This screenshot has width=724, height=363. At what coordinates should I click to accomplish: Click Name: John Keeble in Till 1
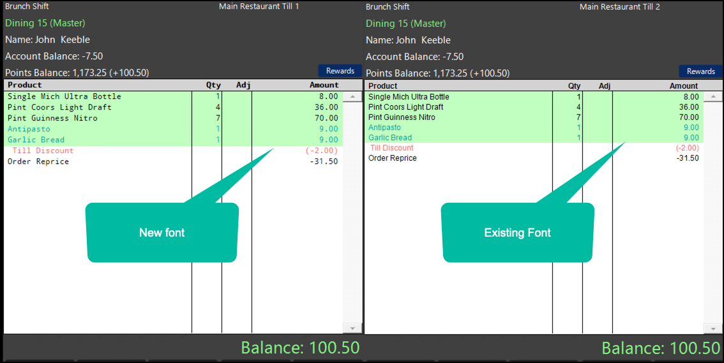(47, 40)
